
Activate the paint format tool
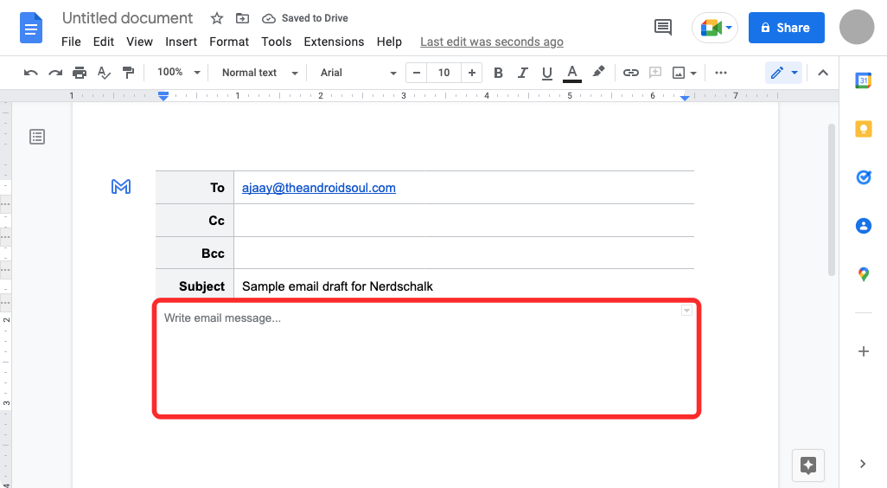[129, 73]
